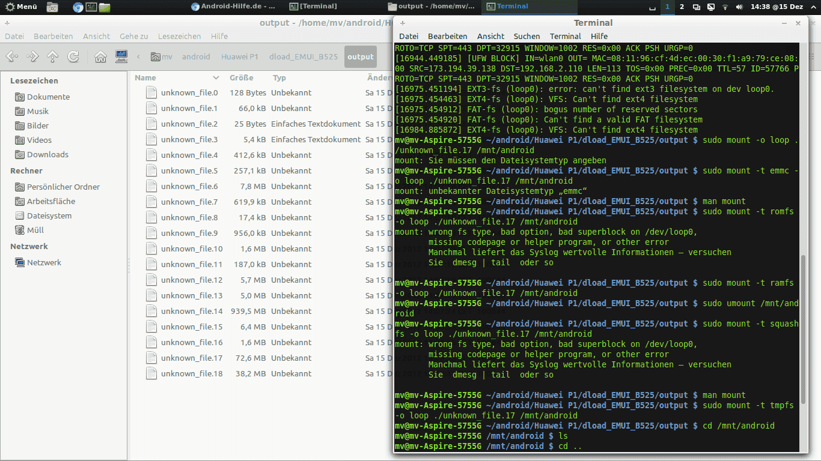The height and width of the screenshot is (461, 821).
Task: Go back in file manager toolbar
Action: click(12, 56)
